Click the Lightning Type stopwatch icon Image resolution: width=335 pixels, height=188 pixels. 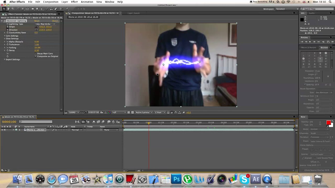coord(7,24)
